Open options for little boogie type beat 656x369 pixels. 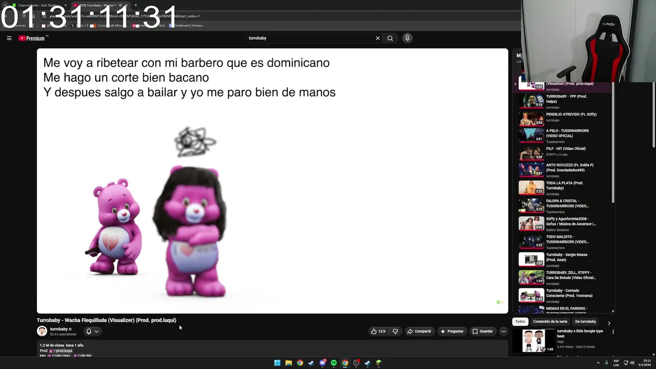coord(613,332)
